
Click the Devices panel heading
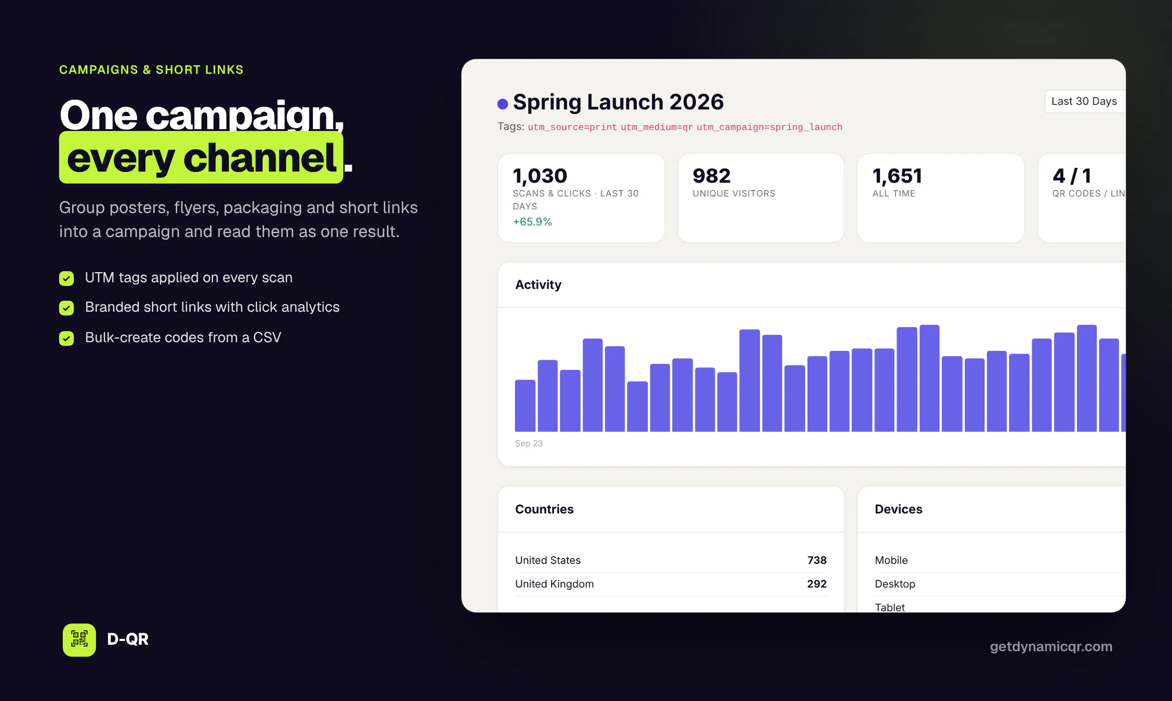898,509
